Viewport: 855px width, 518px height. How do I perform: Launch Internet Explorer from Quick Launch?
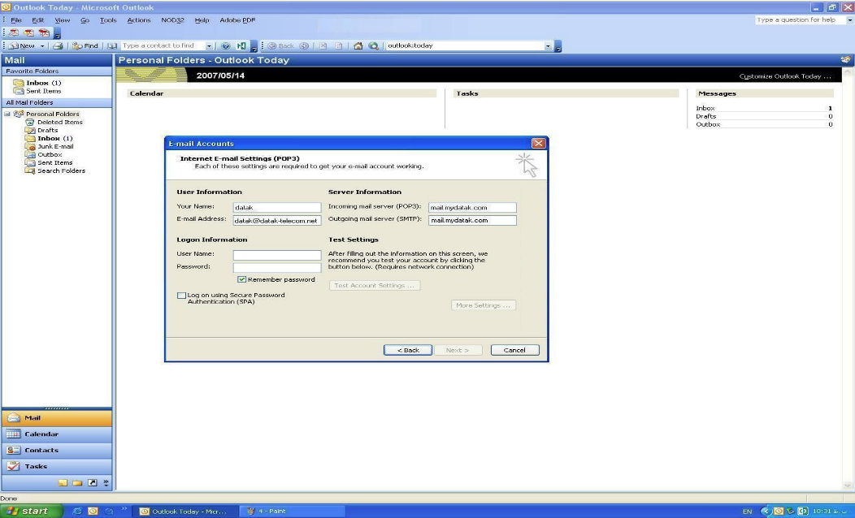[77, 511]
